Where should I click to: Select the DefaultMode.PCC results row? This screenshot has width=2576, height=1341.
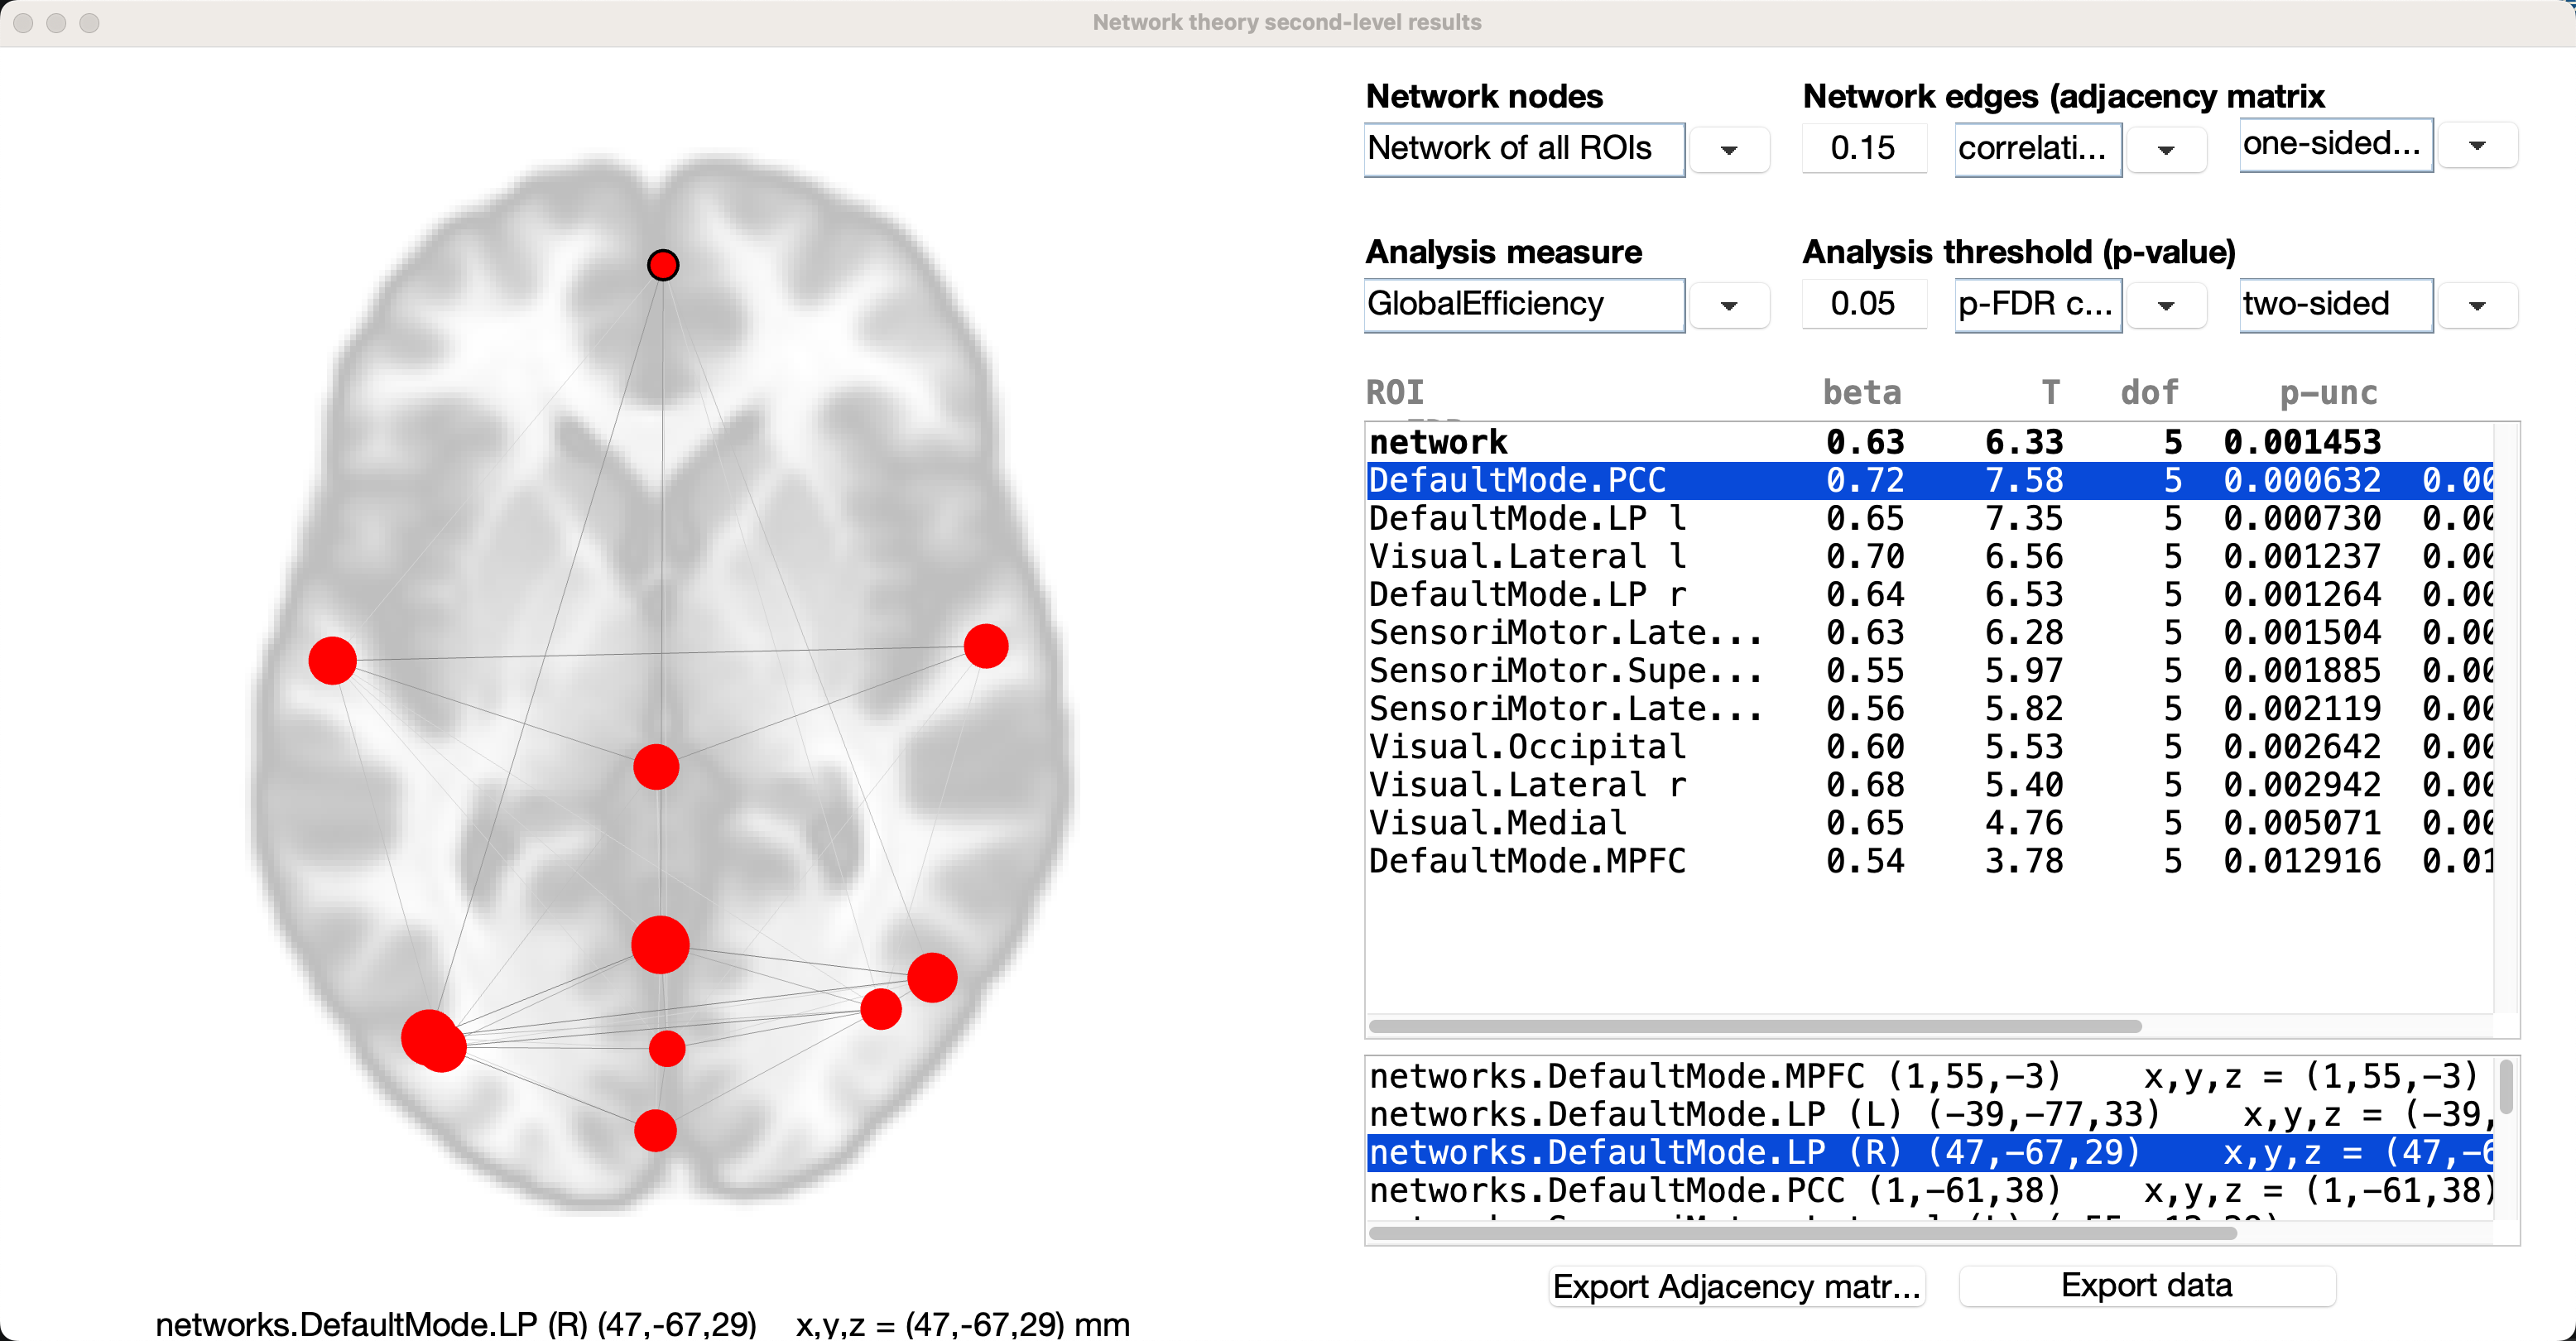tap(1930, 480)
